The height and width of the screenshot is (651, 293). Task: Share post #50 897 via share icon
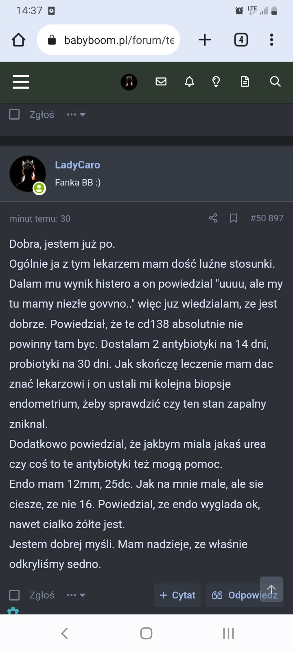[x=213, y=218]
